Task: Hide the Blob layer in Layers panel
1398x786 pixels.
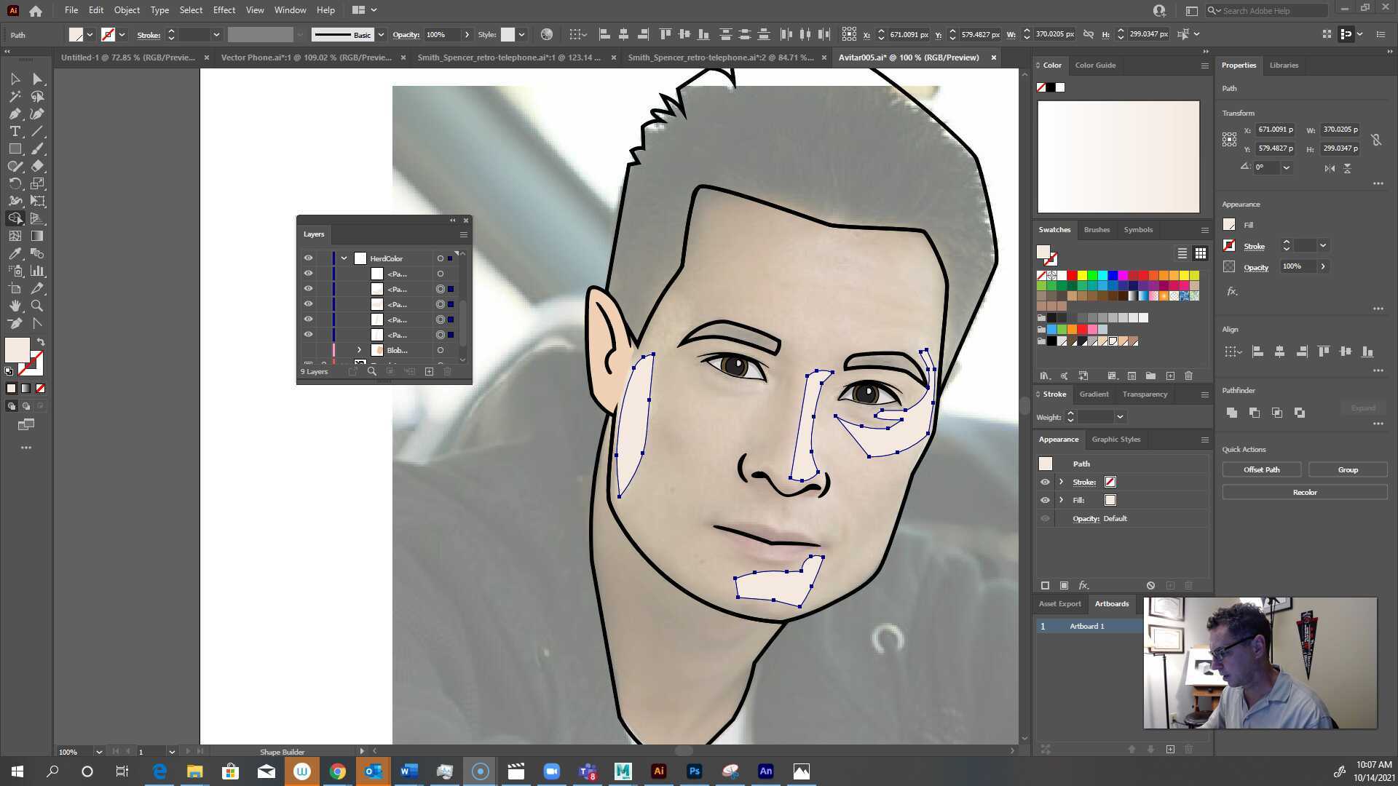Action: [309, 349]
